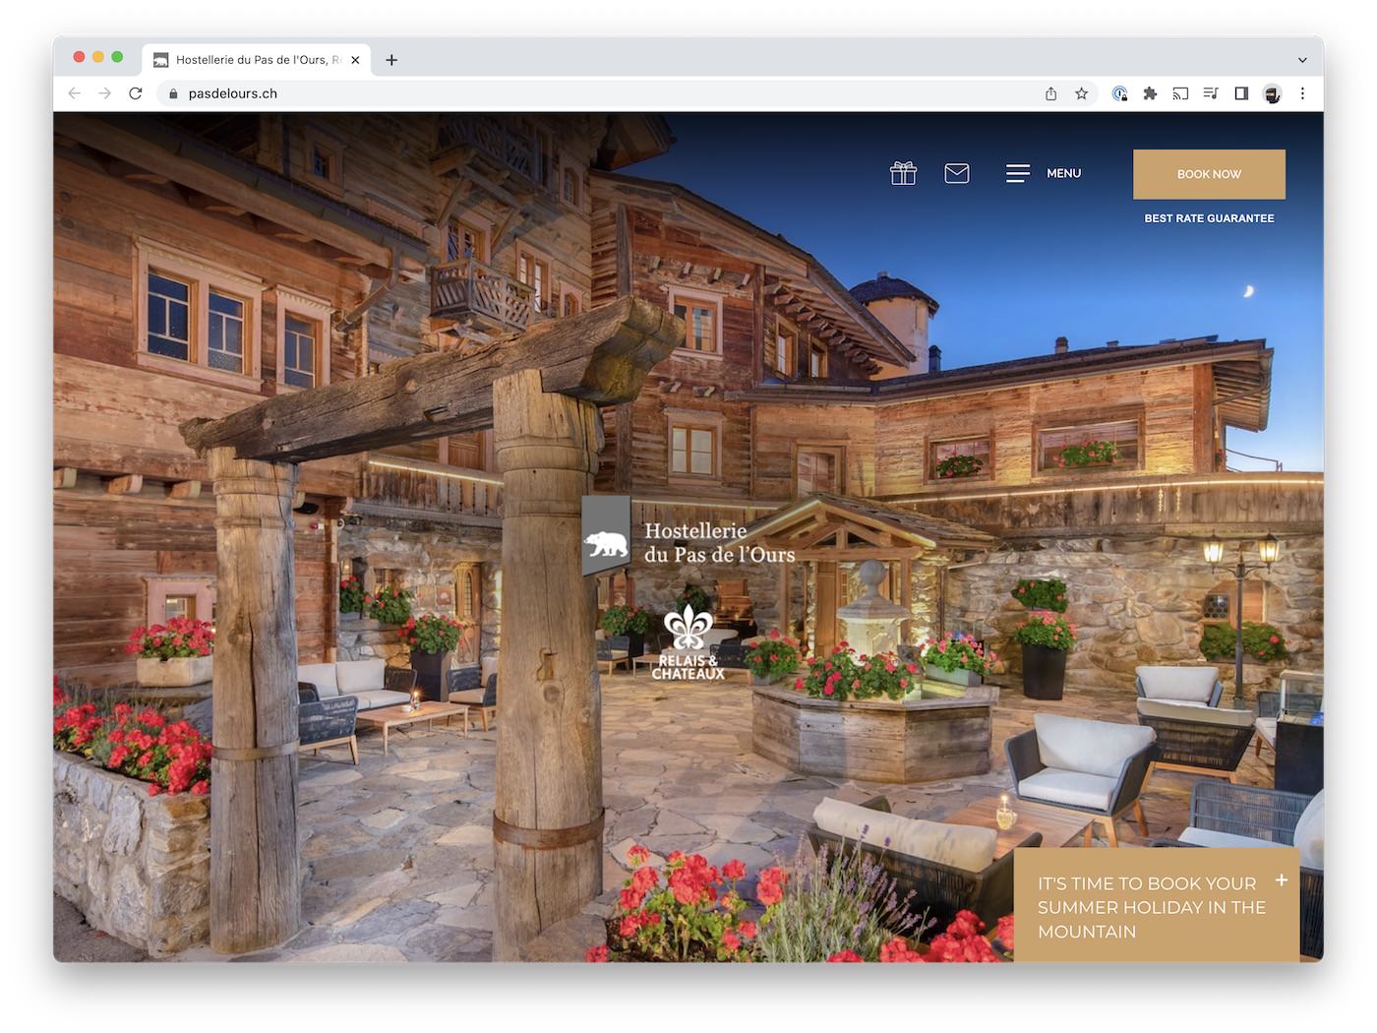
Task: Toggle the browser side panel
Action: [1241, 93]
